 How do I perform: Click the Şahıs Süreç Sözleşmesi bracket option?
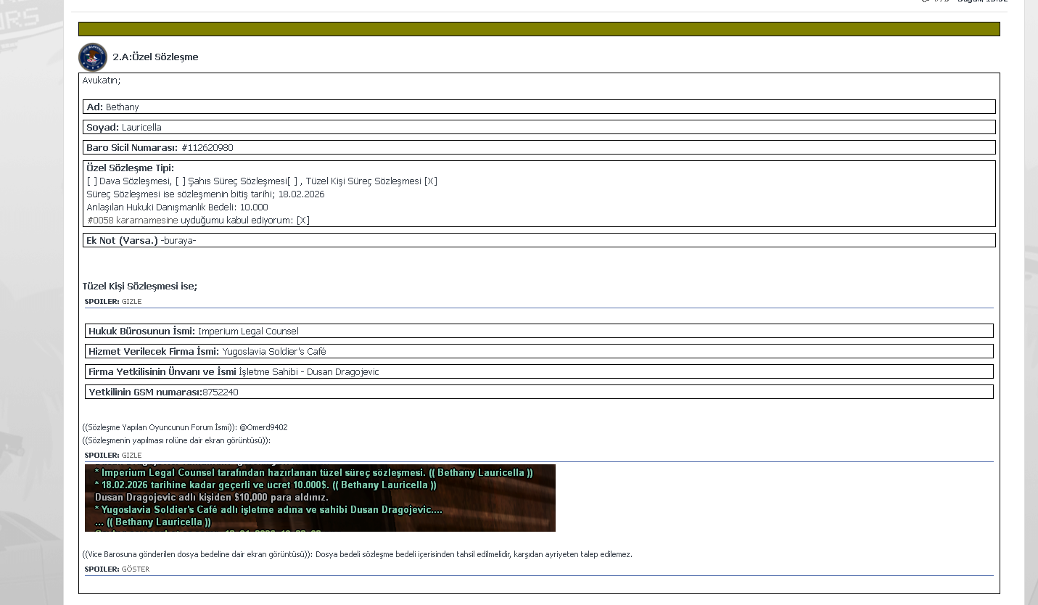point(236,181)
